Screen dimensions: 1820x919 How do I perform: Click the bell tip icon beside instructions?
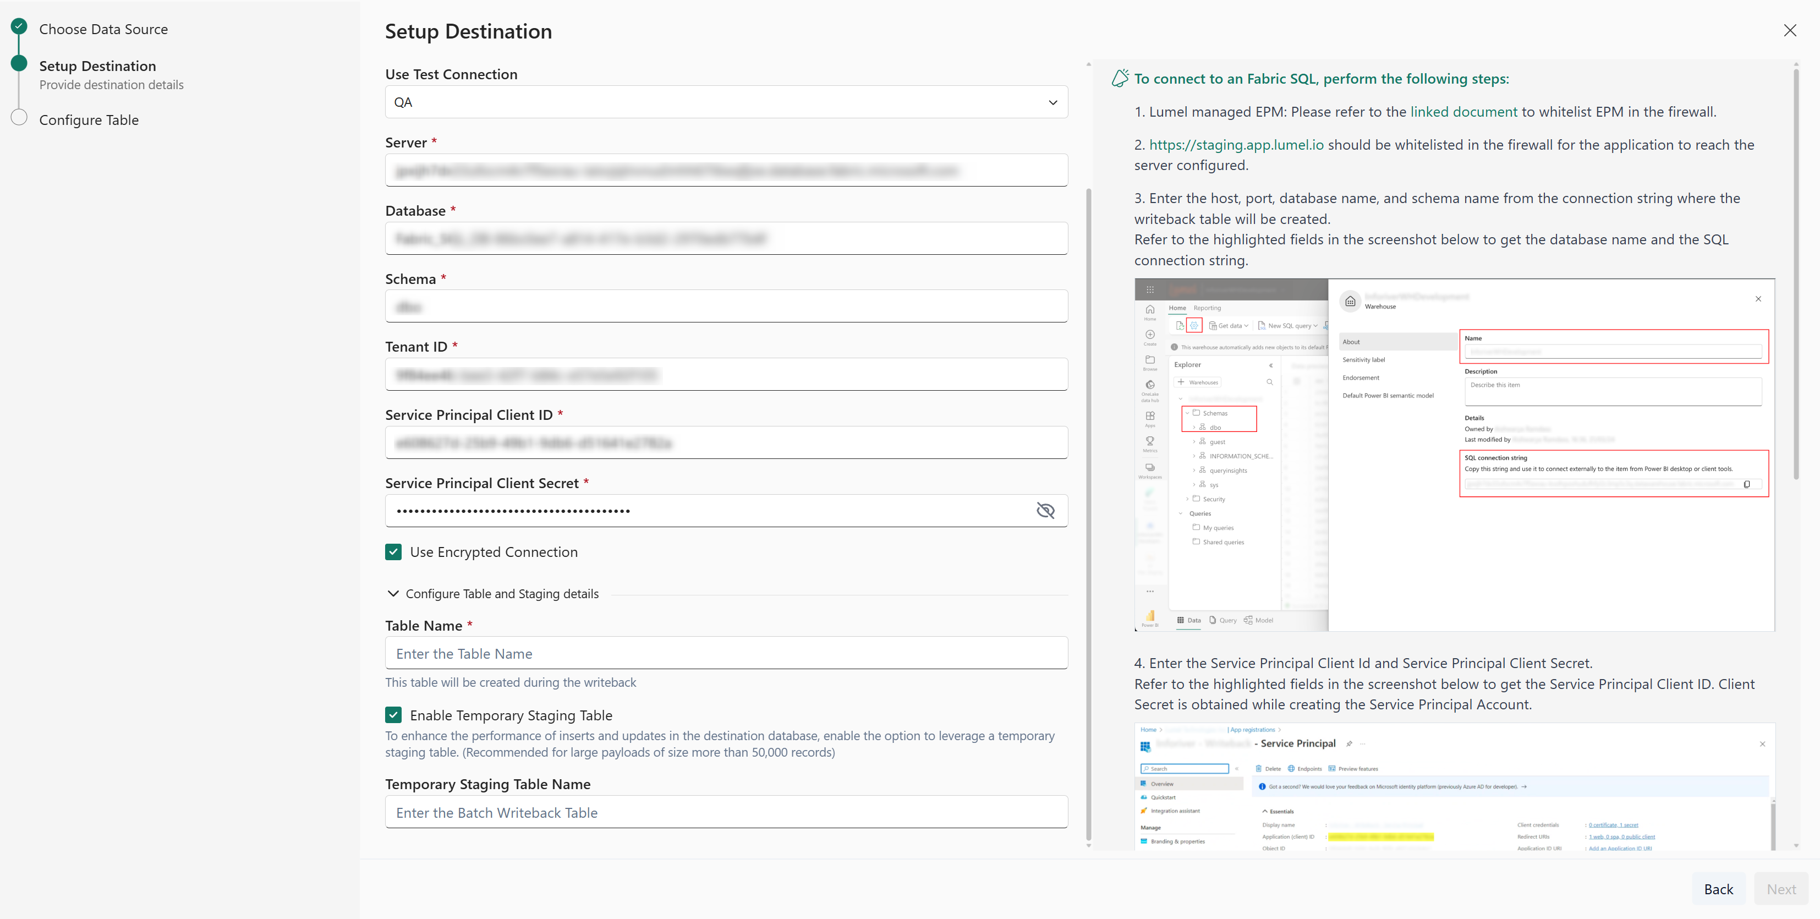pos(1120,78)
